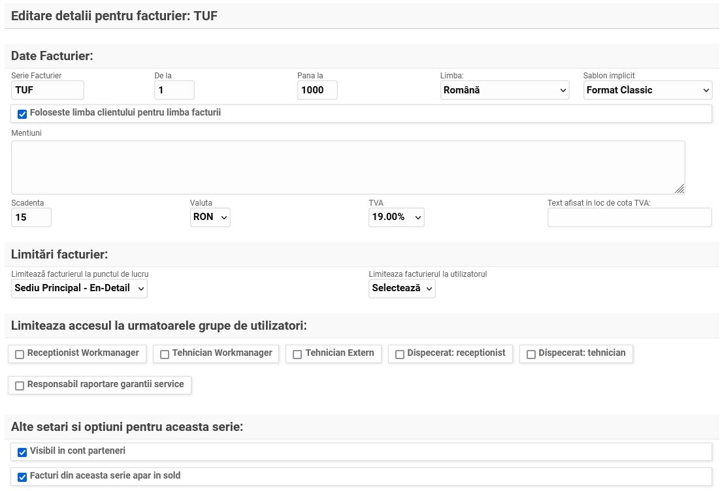
Task: Expand the Sablon implicit dropdown
Action: tap(647, 90)
